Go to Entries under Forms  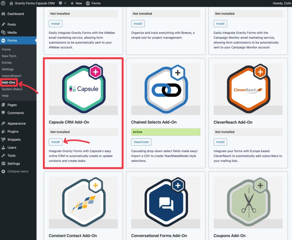pyautogui.click(x=7, y=62)
